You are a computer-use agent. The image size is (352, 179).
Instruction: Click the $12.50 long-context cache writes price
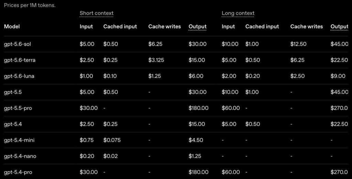(x=298, y=44)
